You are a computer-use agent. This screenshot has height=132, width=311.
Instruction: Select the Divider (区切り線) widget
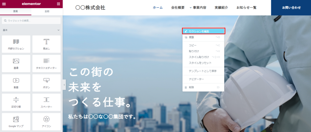pos(16,102)
